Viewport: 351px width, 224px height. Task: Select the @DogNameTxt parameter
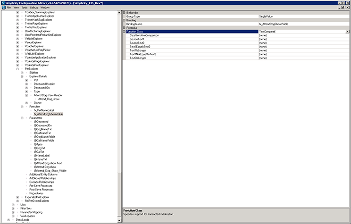tap(42, 129)
